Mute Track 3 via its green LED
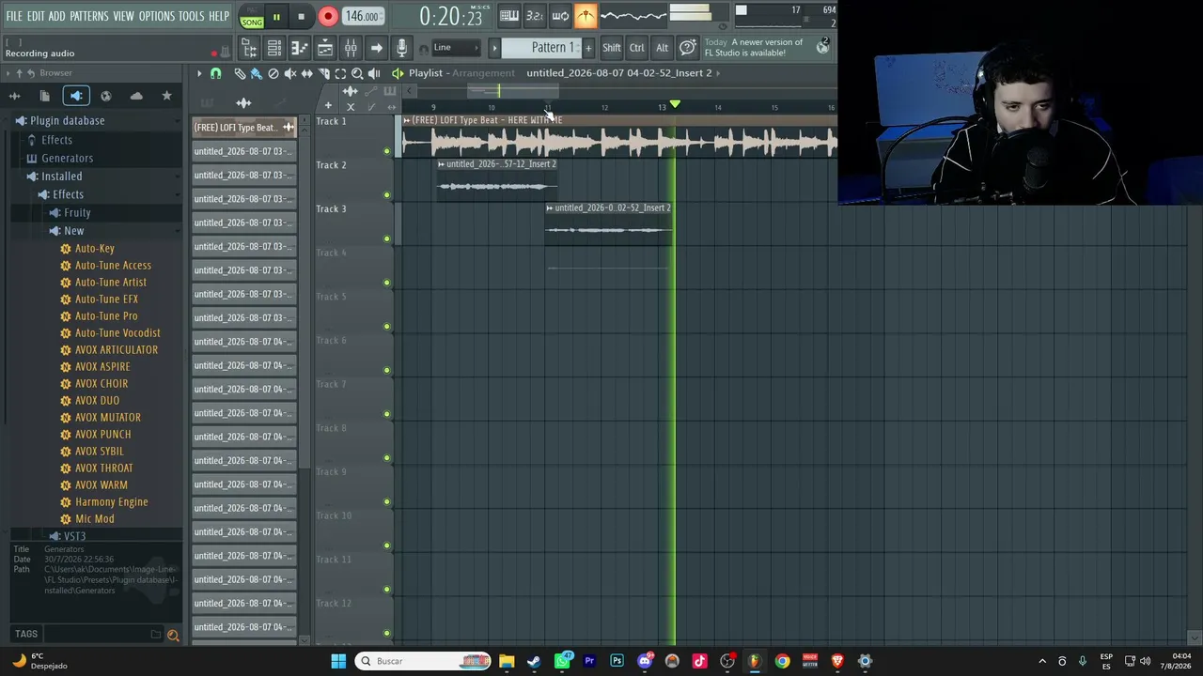The width and height of the screenshot is (1203, 676). 386,238
